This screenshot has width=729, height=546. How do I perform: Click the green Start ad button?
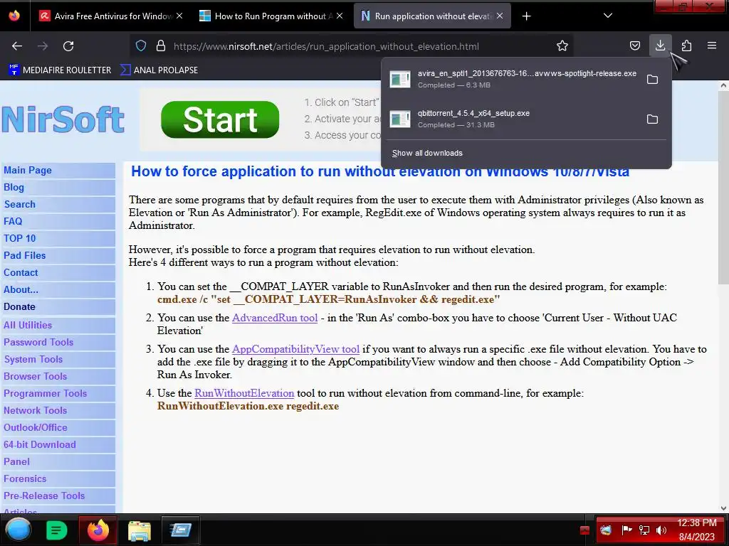(x=220, y=119)
